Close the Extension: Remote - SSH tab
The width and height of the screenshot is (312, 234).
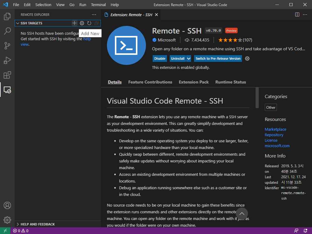pyautogui.click(x=156, y=15)
